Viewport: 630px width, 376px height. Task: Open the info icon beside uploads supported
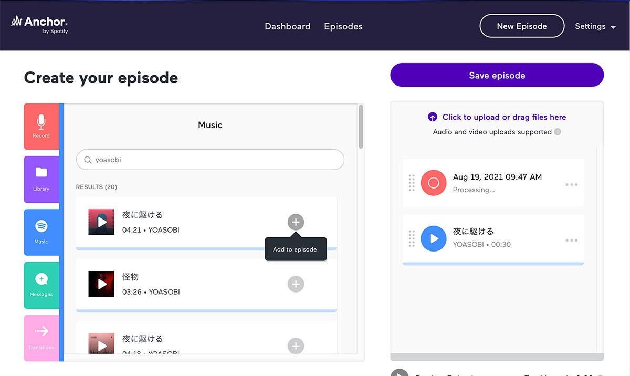(x=558, y=132)
